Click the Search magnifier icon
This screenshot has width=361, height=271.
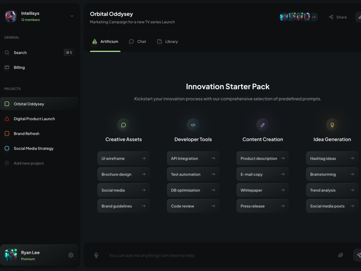[x=7, y=52]
